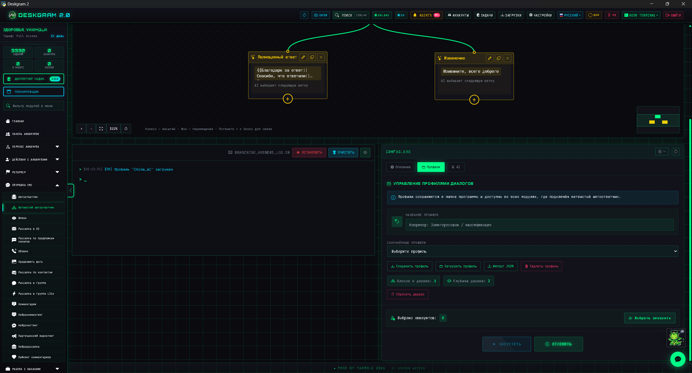The width and height of the screenshot is (692, 373).
Task: Remove the Извинение block
Action: (x=507, y=58)
